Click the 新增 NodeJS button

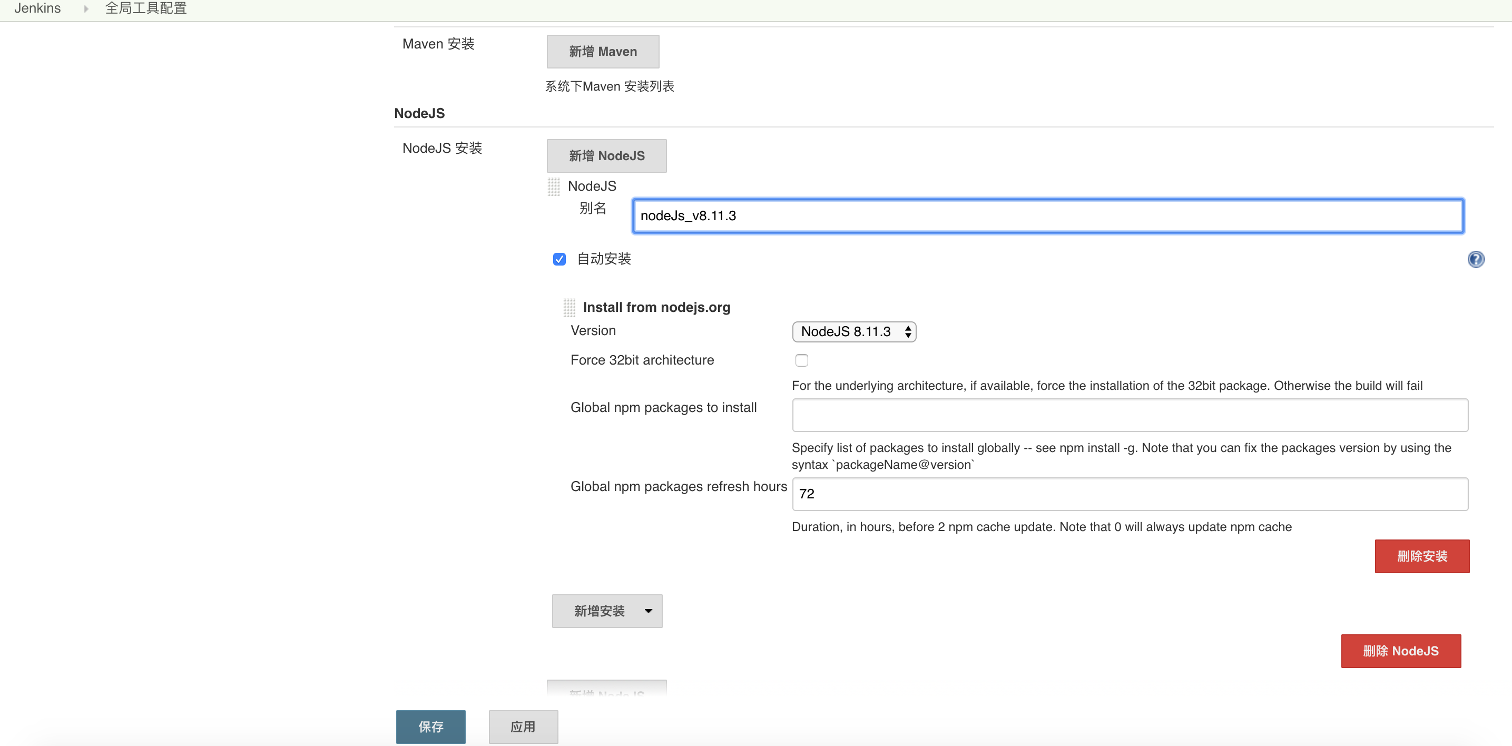pos(606,155)
